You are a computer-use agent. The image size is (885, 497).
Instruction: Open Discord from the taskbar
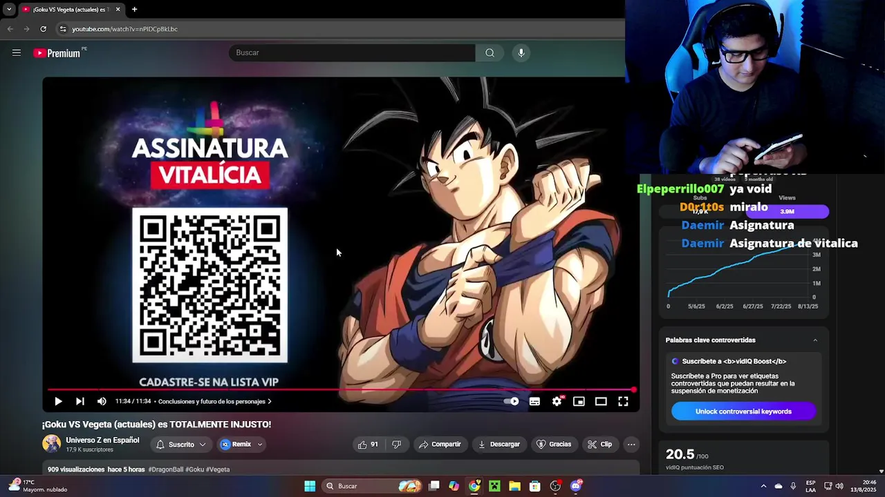576,486
